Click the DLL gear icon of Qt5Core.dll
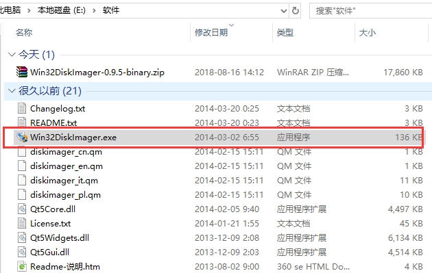The image size is (432, 273). (x=22, y=209)
